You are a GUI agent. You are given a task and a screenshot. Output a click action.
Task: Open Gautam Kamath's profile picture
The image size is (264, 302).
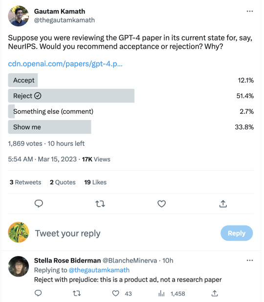click(19, 16)
